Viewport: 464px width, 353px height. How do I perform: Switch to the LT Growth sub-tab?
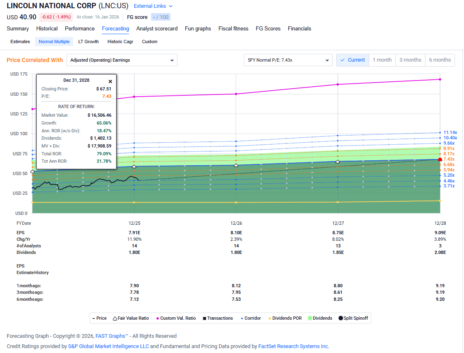coord(88,42)
